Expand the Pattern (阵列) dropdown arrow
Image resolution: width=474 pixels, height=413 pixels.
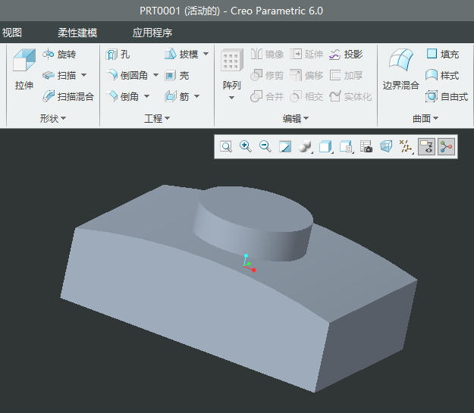click(231, 98)
